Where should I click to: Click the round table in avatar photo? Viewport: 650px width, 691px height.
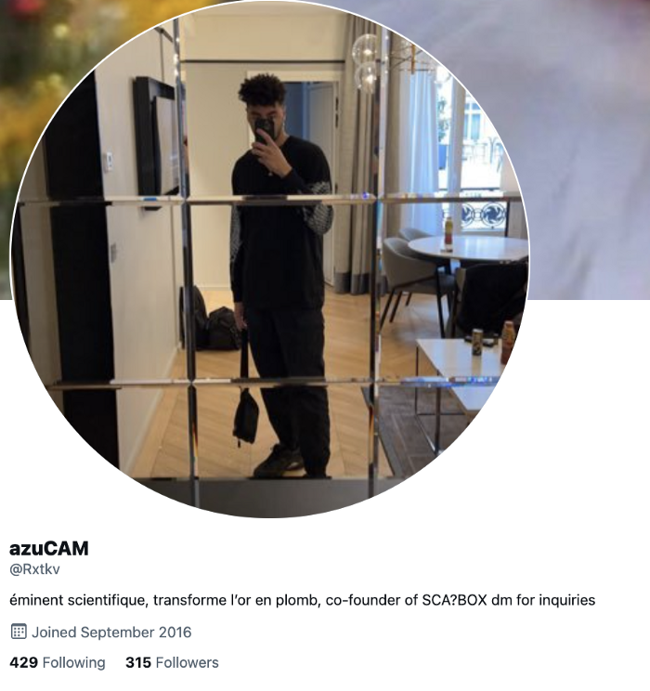pos(467,248)
